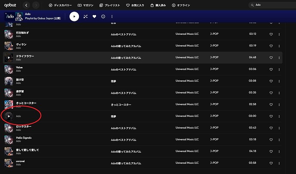Open options menu for Value

click(279, 70)
